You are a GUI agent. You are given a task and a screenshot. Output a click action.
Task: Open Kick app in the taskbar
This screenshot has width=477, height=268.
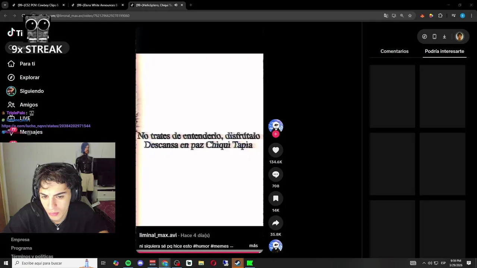pyautogui.click(x=250, y=263)
